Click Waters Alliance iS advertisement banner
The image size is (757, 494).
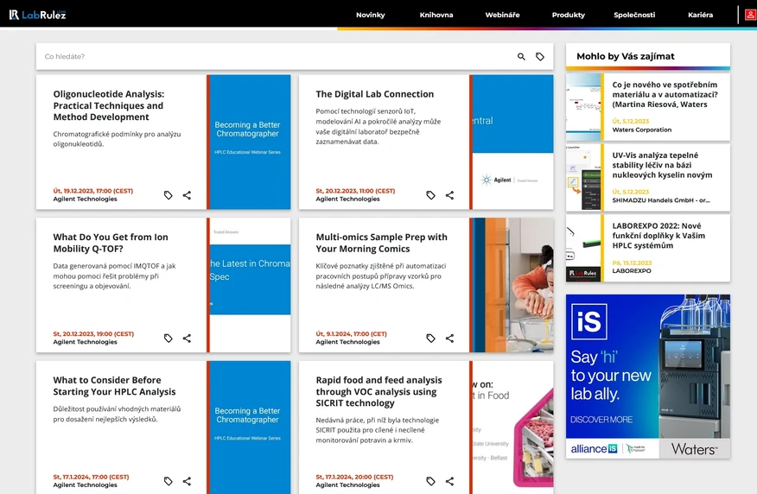[648, 377]
